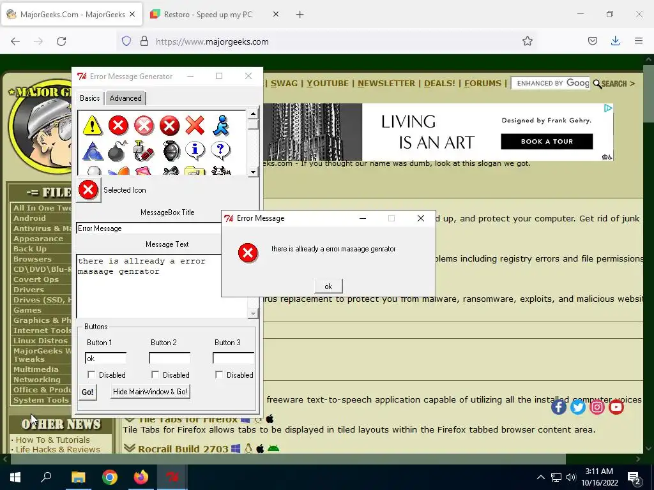Open Windows Search from taskbar
The image size is (654, 490).
pyautogui.click(x=46, y=477)
